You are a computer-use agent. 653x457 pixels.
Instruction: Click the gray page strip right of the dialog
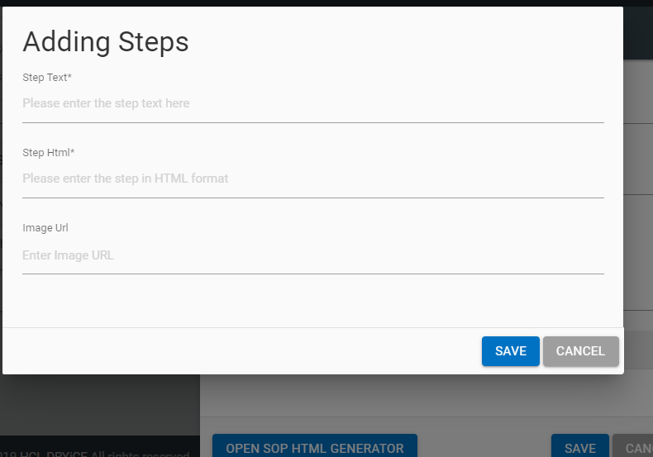coord(637,207)
